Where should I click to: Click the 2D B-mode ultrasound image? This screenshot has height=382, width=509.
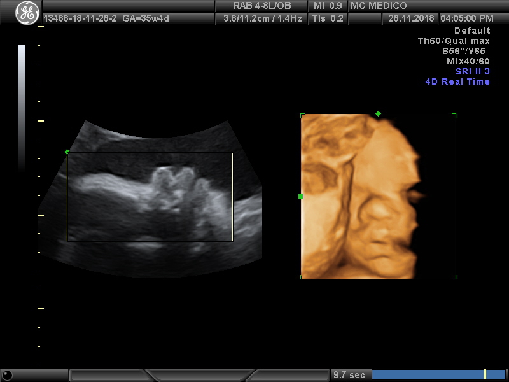pyautogui.click(x=150, y=199)
